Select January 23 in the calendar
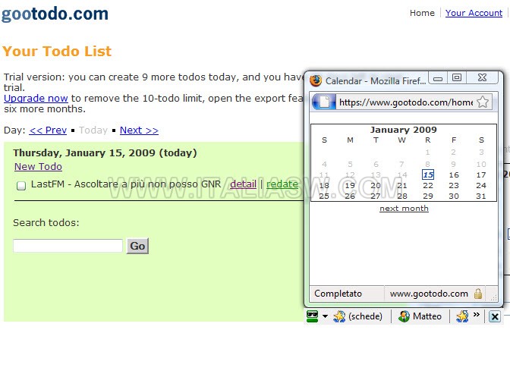The height and width of the screenshot is (374, 510). point(454,185)
